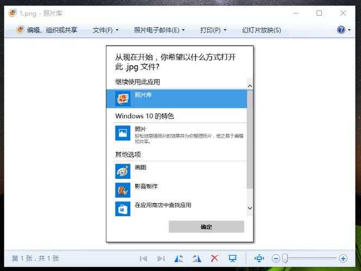Click the Windows 10 的特色 heading

coord(144,116)
